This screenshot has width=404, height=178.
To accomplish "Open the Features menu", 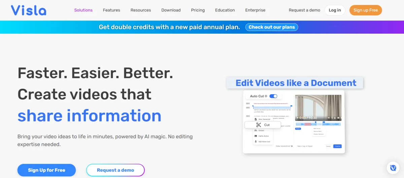I will (111, 10).
